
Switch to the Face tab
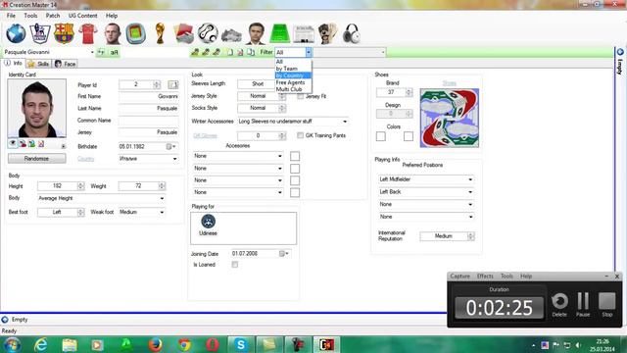pos(66,64)
